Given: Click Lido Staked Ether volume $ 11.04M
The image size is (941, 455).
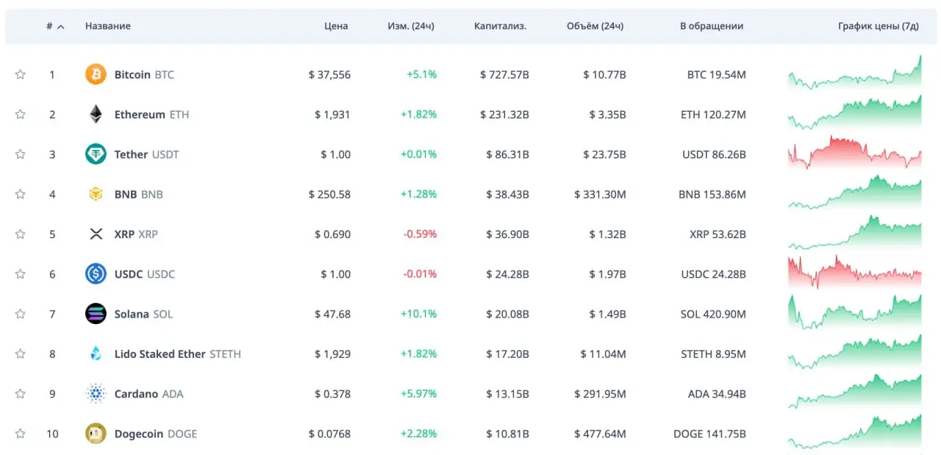Looking at the screenshot, I should pyautogui.click(x=604, y=354).
